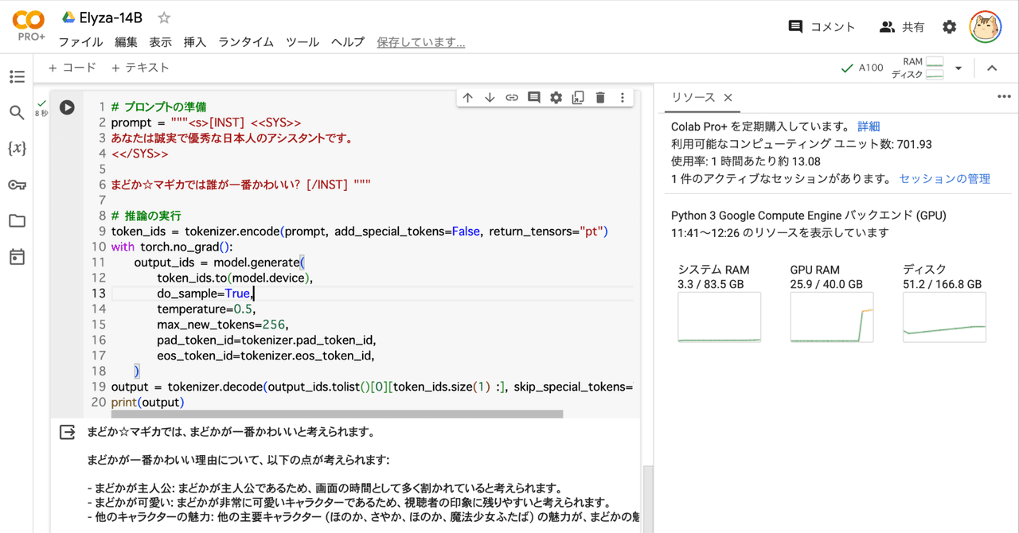This screenshot has width=1019, height=533.
Task: Move the current cell up
Action: coord(467,97)
